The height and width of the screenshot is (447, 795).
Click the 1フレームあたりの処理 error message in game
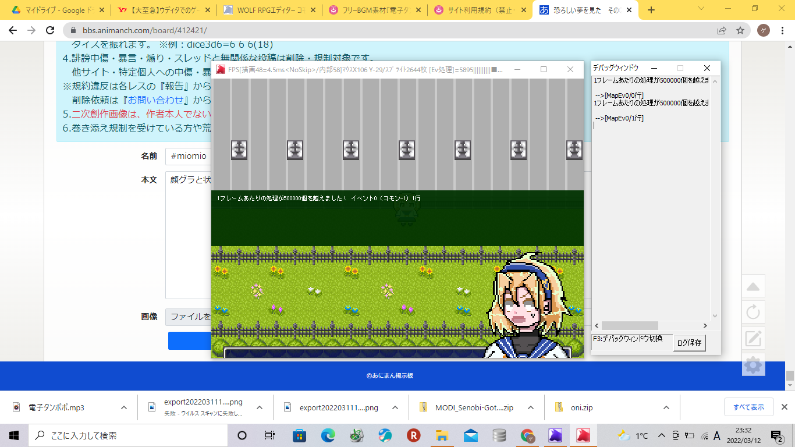[319, 198]
